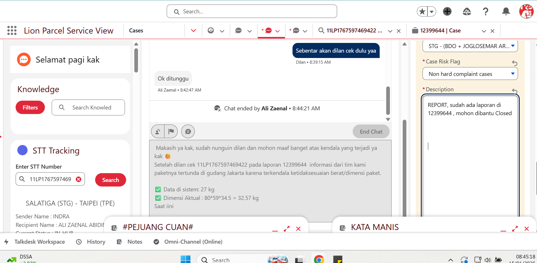This screenshot has width=537, height=263.
Task: Open the Notes utility item
Action: click(x=129, y=242)
